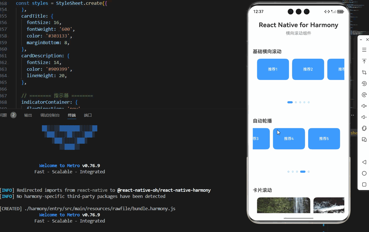Switch to the 调试控制台 panel tab
The width and height of the screenshot is (369, 232).
pyautogui.click(x=50, y=115)
